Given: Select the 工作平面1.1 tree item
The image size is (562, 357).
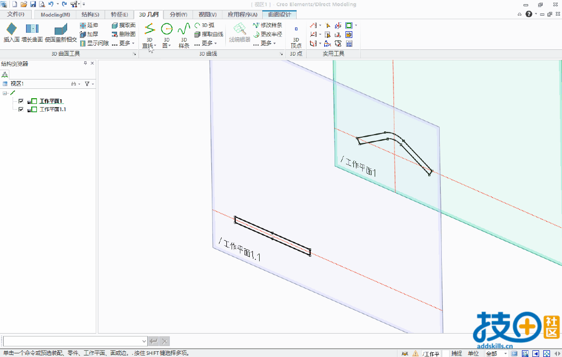Looking at the screenshot, I should (53, 109).
